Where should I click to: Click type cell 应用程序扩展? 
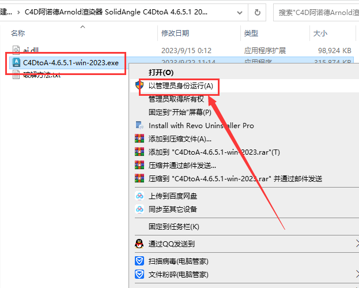coord(264,50)
